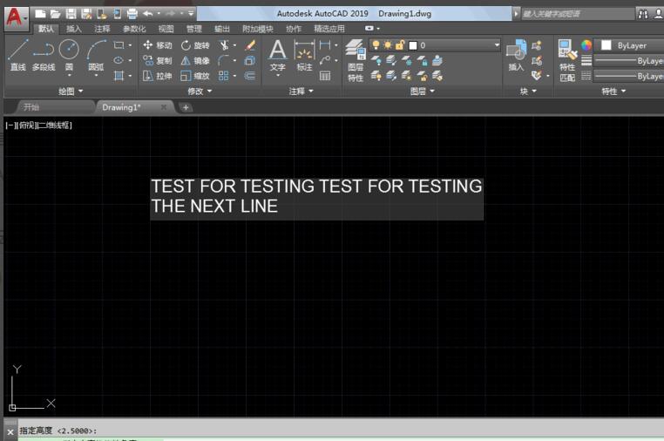Viewport: 664px width, 441px height.
Task: Click the Save icon in quick access toolbar
Action: click(x=71, y=14)
